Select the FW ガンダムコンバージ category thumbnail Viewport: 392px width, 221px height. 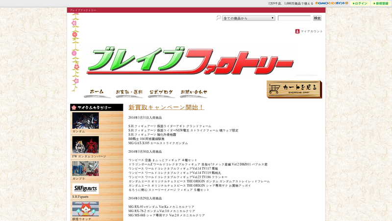pyautogui.click(x=85, y=145)
